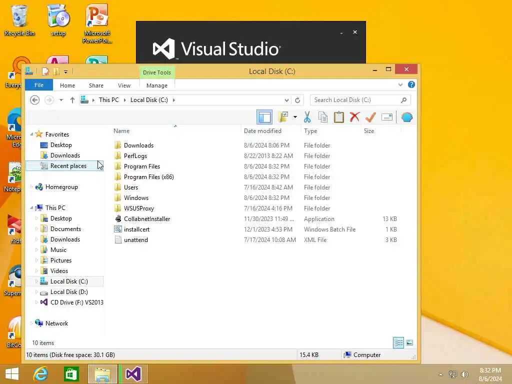The height and width of the screenshot is (384, 512).
Task: Go up one level with Up arrow
Action: [x=72, y=100]
